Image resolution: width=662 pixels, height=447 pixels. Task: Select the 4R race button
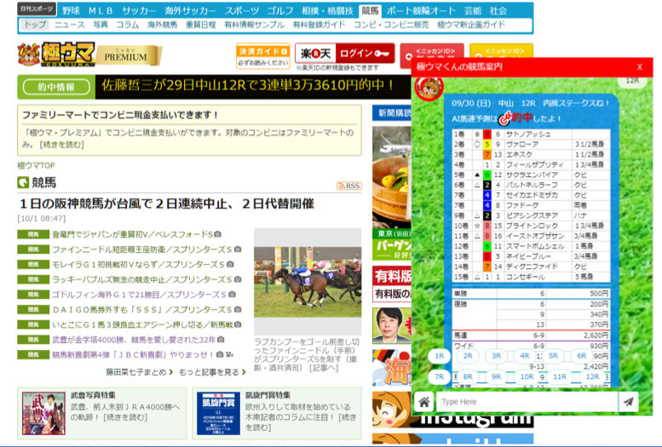pos(524,356)
